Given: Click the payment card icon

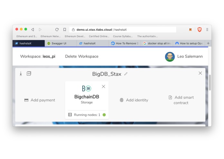Looking at the screenshot, I should tap(26, 100).
